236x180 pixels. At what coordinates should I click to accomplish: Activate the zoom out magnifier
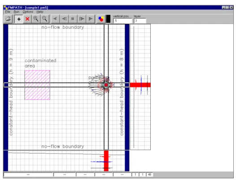[44, 19]
